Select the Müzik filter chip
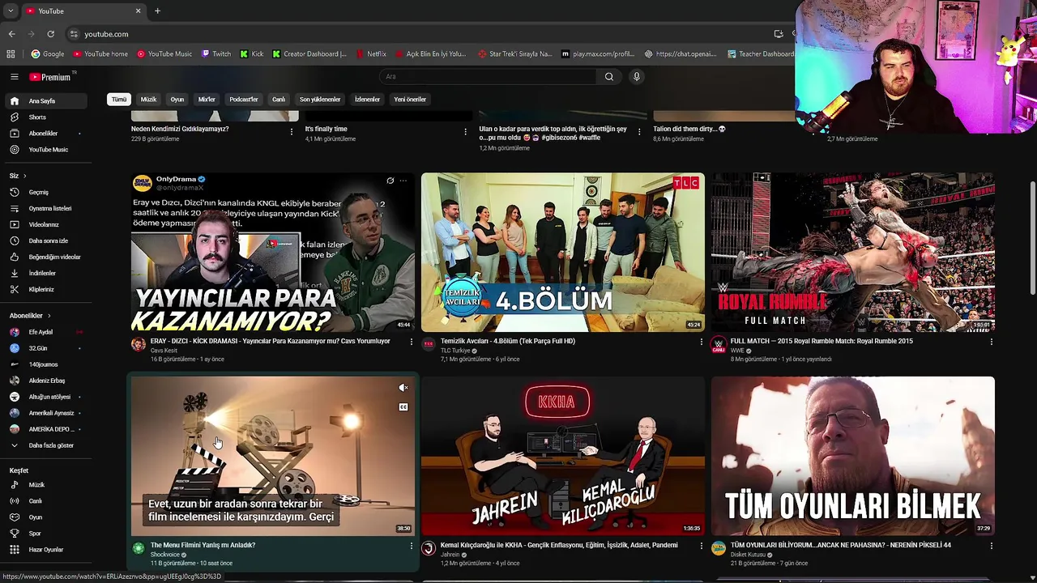 click(148, 100)
